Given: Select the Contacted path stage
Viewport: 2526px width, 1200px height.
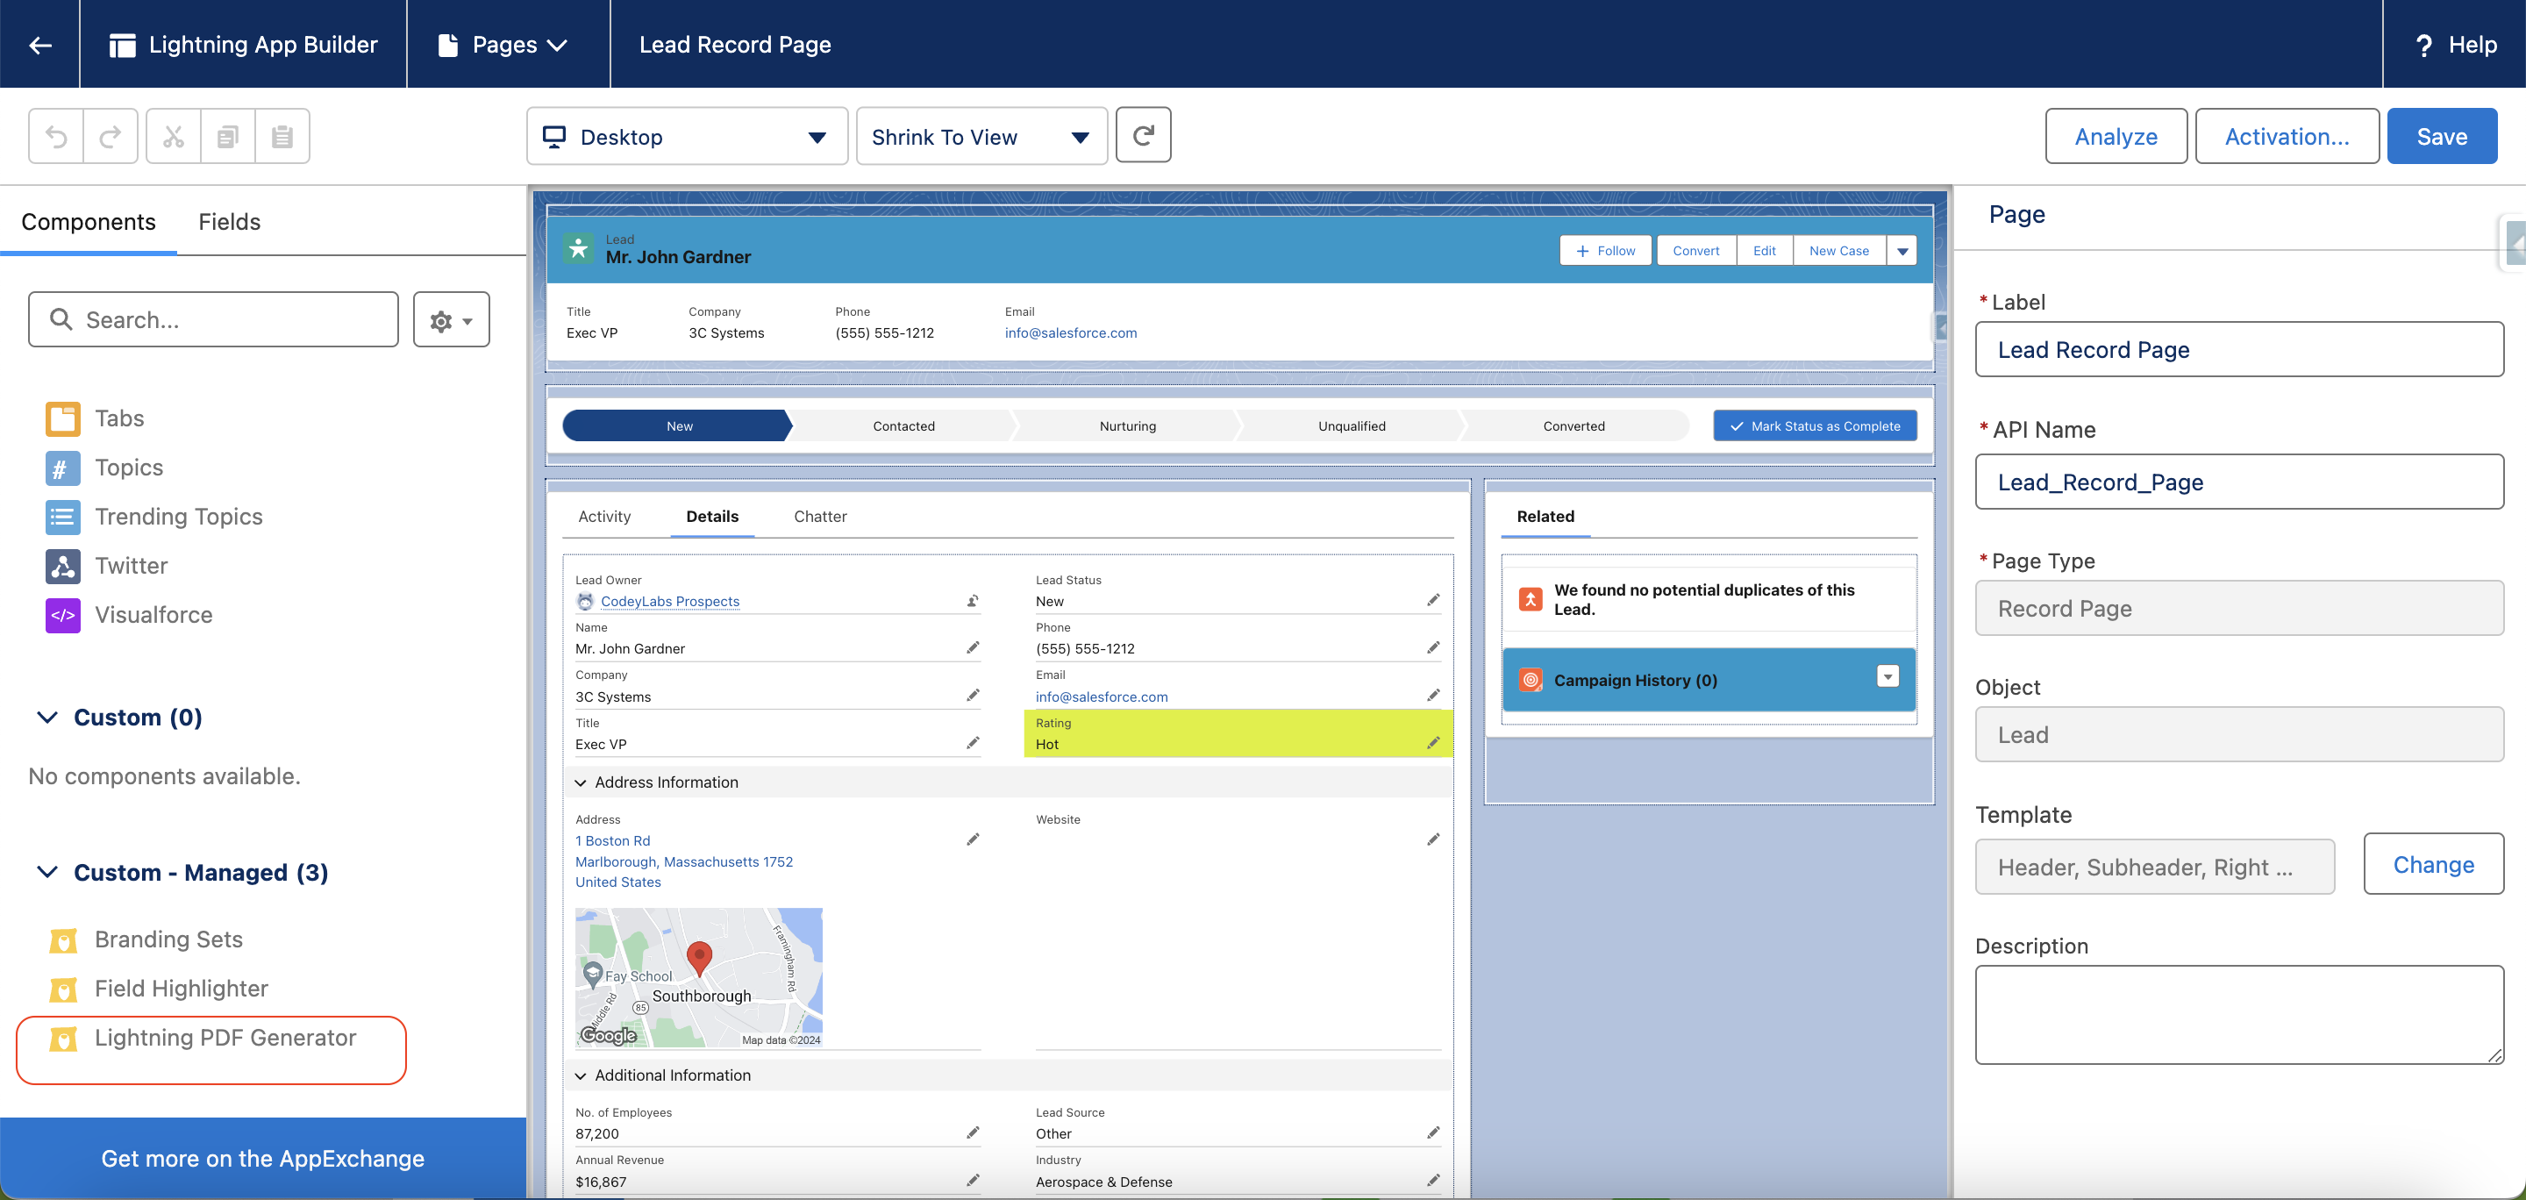Looking at the screenshot, I should [903, 425].
